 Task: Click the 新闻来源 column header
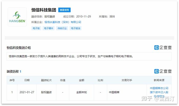(x=159, y=80)
